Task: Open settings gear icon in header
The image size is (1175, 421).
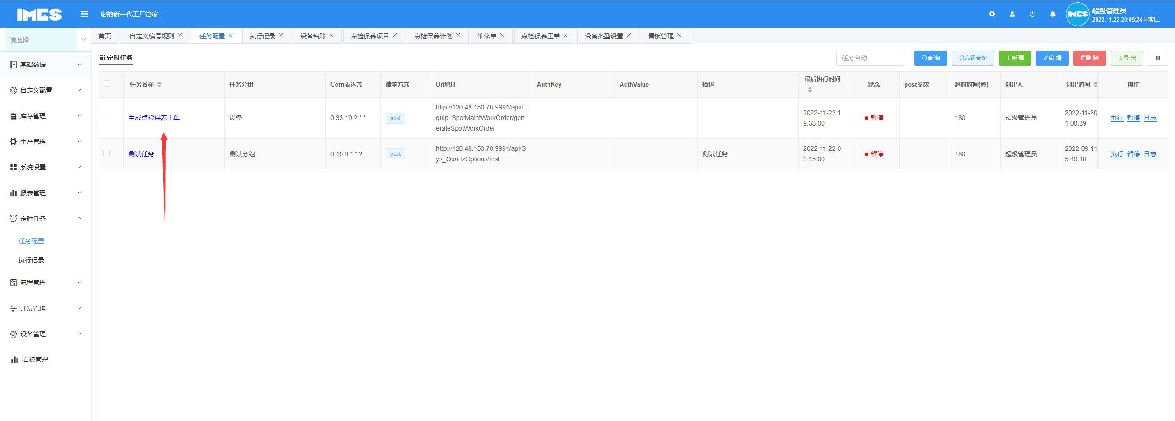Action: coord(992,14)
